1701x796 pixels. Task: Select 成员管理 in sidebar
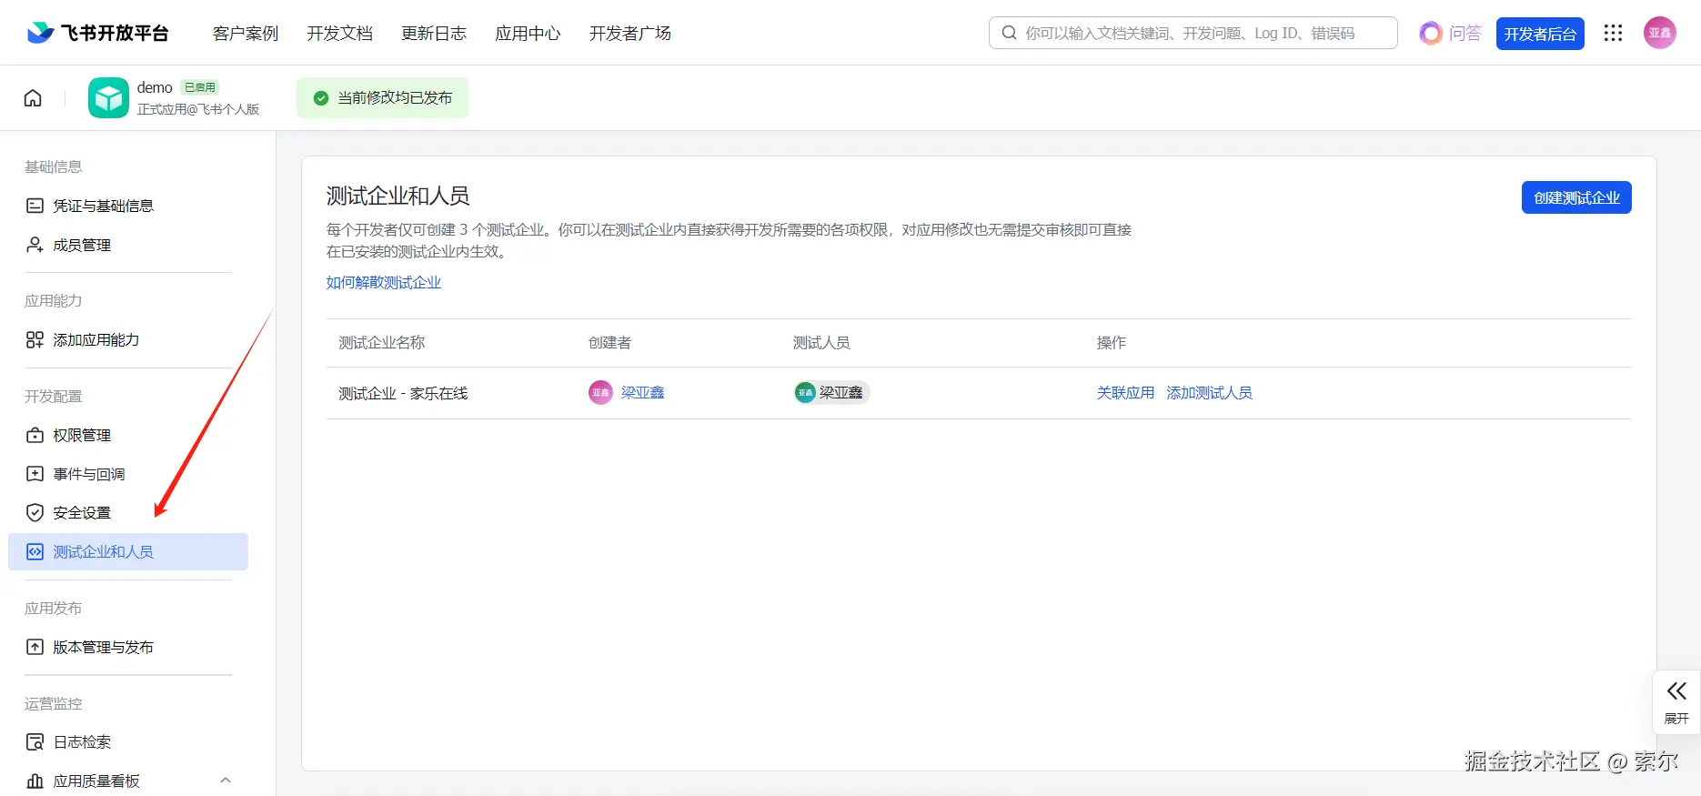pyautogui.click(x=128, y=245)
